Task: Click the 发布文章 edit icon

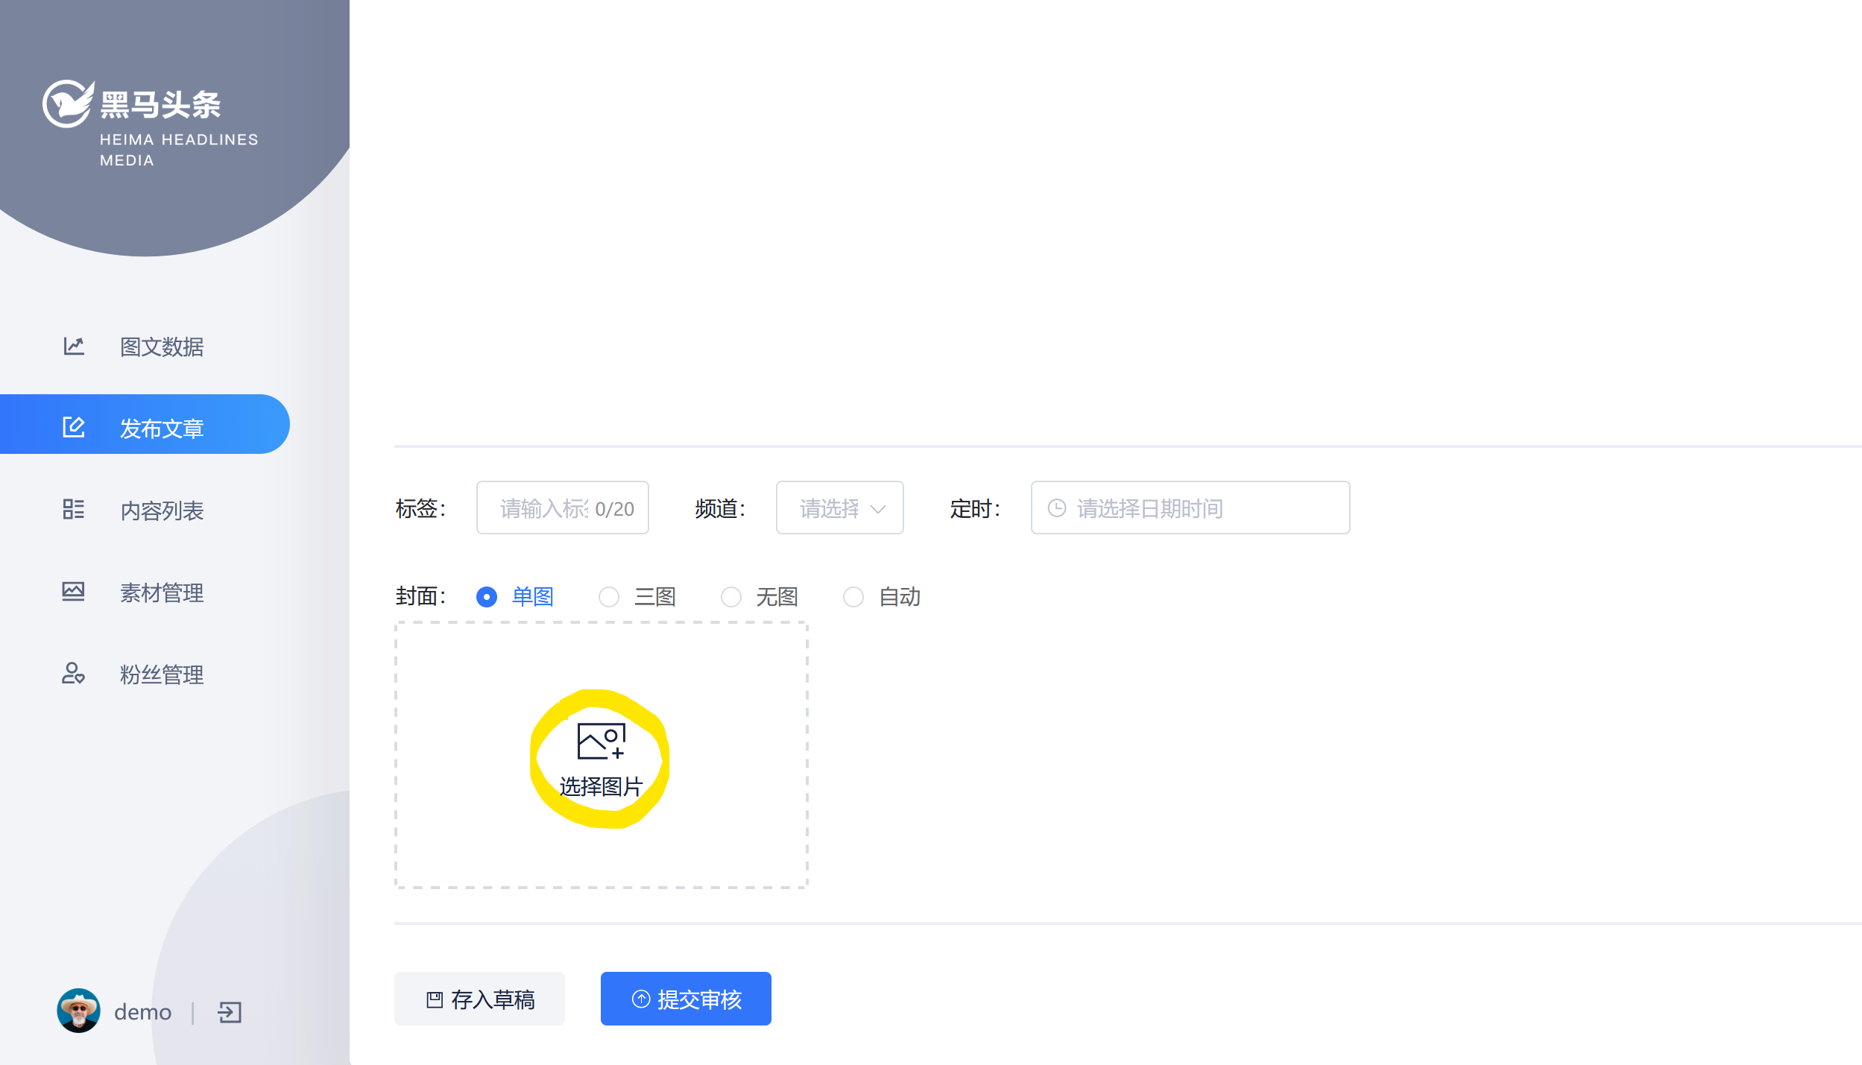Action: (74, 427)
